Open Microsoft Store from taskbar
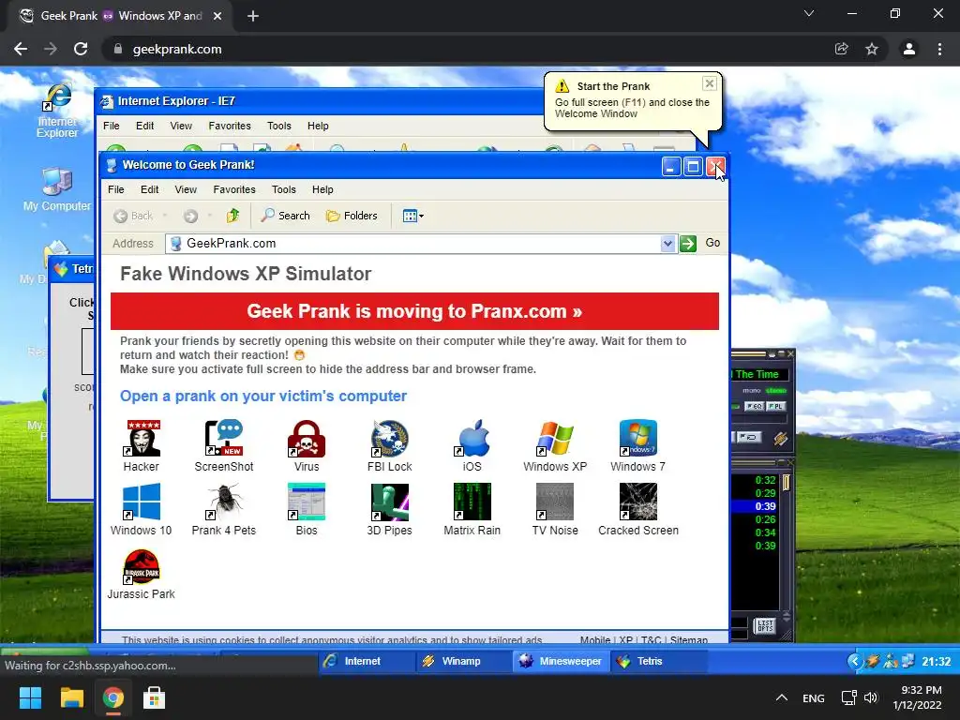 click(154, 697)
